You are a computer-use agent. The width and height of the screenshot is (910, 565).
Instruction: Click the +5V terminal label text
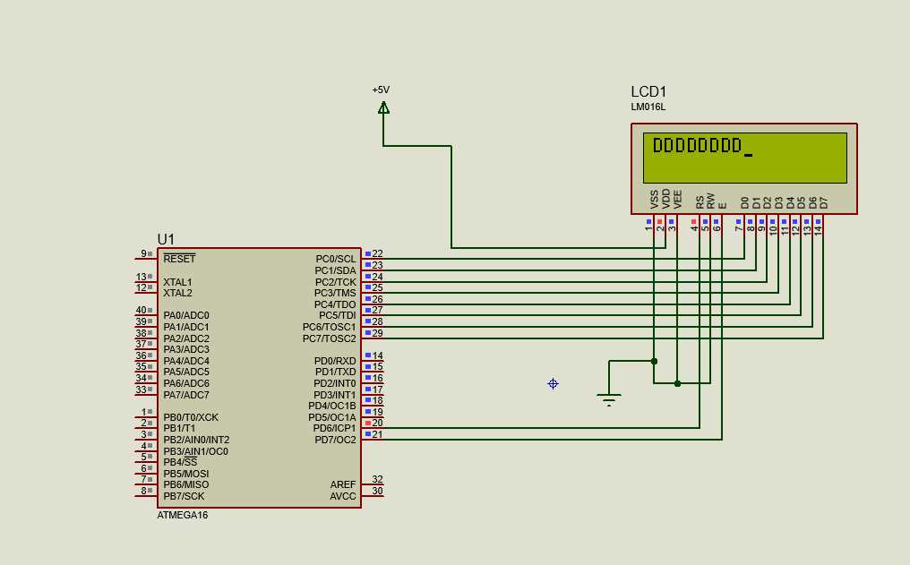(x=381, y=90)
